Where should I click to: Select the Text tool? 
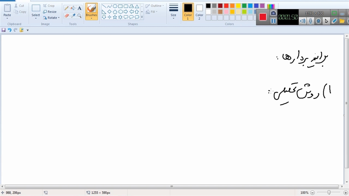tap(79, 8)
